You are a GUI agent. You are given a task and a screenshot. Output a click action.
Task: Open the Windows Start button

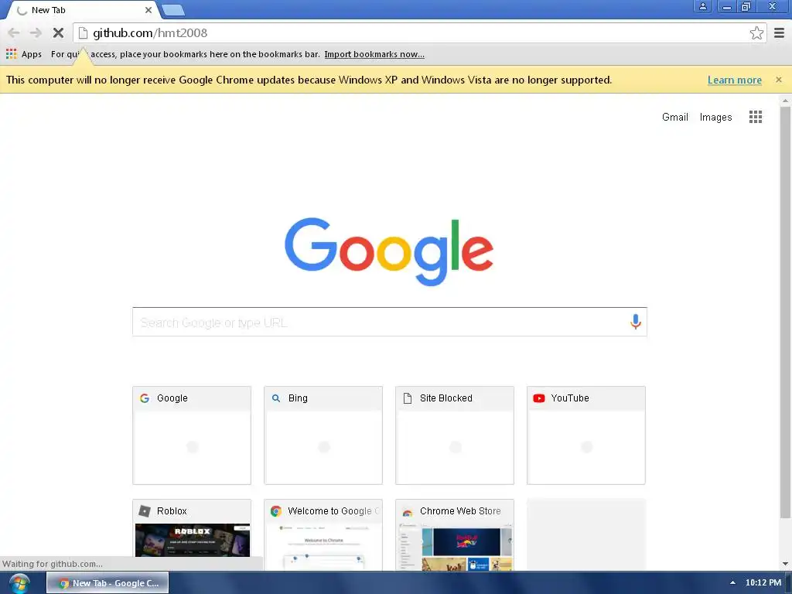tap(19, 583)
